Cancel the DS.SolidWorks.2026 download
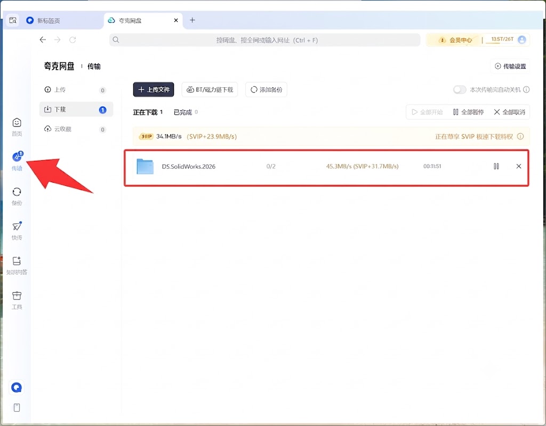546x426 pixels. (518, 166)
